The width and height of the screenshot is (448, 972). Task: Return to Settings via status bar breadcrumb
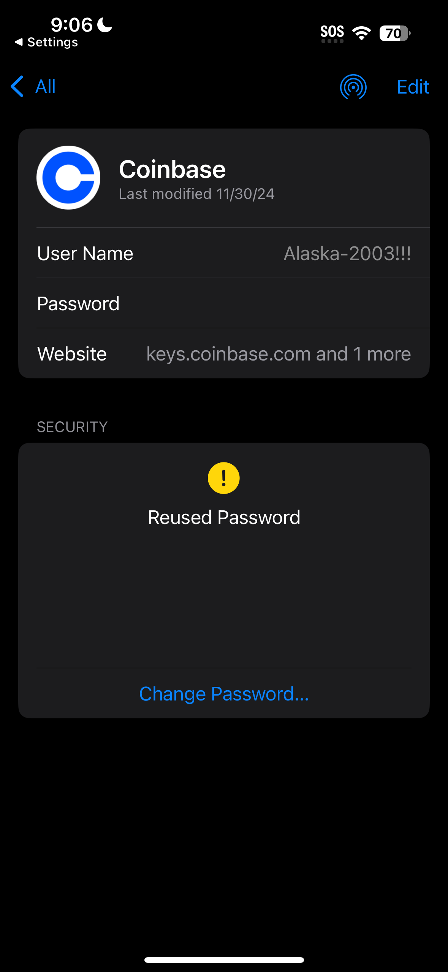click(46, 42)
